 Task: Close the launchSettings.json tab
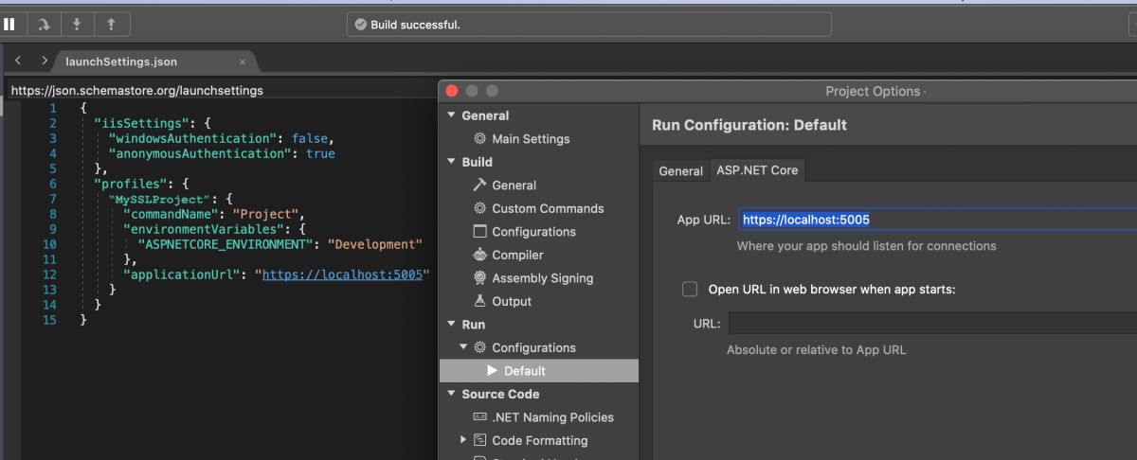click(x=243, y=62)
